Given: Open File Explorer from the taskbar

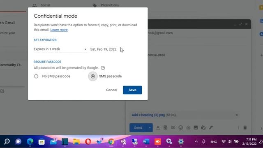Looking at the screenshot, I should 76,141.
